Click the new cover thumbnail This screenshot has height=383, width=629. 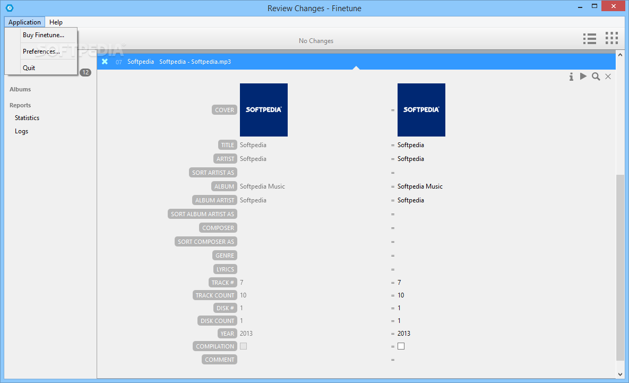421,110
